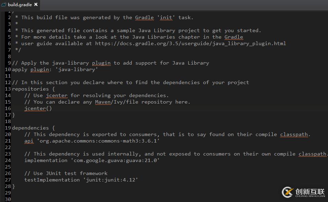Click 'Maven' in the line 15 comment
The image size is (328, 202).
point(103,102)
